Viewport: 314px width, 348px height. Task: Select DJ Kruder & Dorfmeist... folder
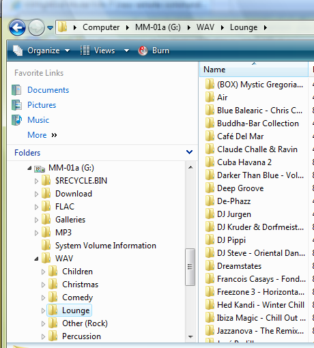(260, 227)
